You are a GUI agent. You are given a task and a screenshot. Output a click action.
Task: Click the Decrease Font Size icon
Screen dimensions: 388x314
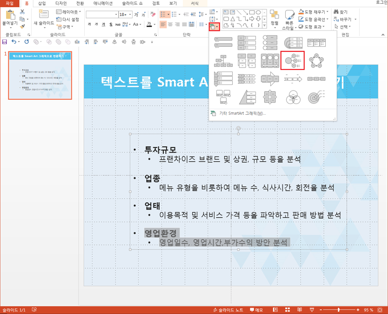pos(143,14)
